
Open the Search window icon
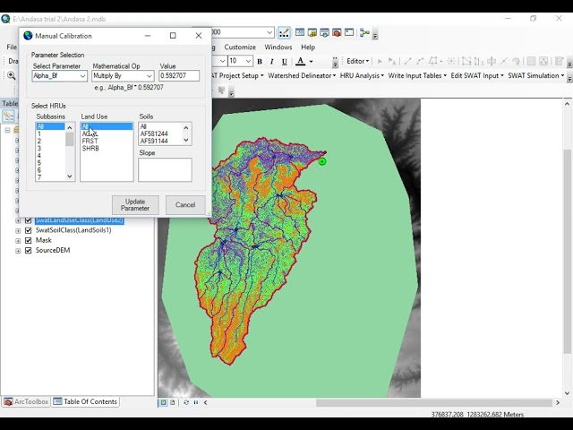click(324, 32)
